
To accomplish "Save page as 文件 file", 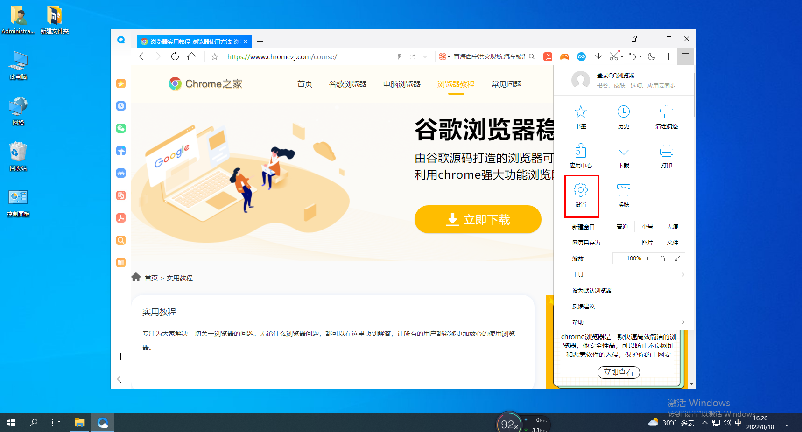I will (x=673, y=242).
